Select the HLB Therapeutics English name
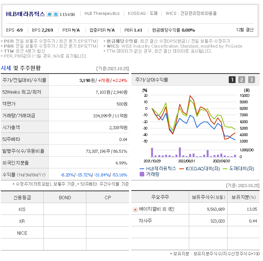The height and width of the screenshot is (261, 263). pos(102,13)
